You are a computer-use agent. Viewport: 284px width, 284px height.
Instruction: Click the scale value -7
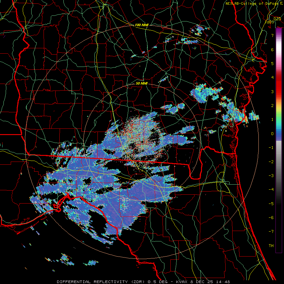271,232
